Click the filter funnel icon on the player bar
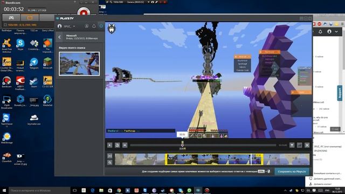This screenshot has height=194, width=345. pos(292,145)
